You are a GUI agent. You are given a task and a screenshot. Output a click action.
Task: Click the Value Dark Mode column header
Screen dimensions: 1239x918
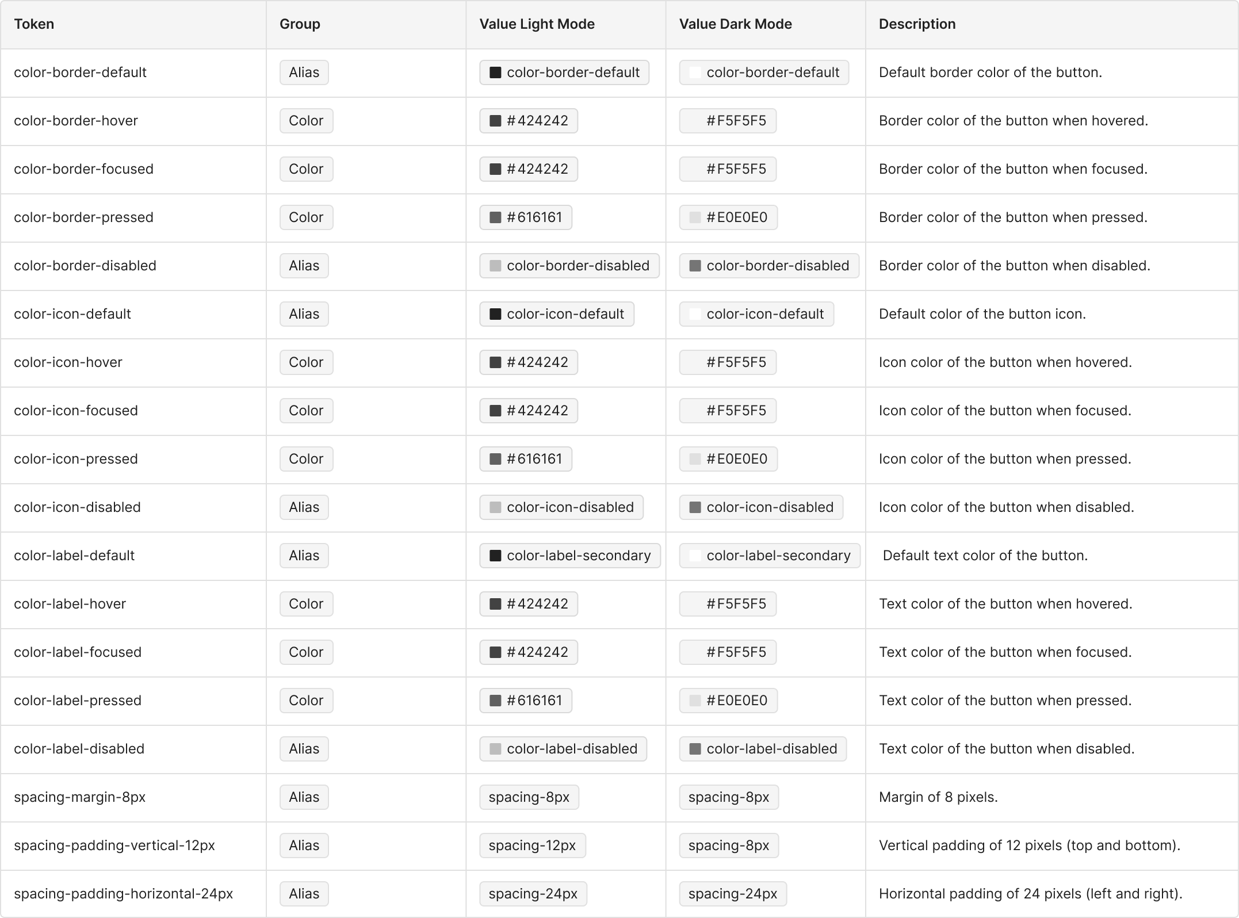(735, 24)
